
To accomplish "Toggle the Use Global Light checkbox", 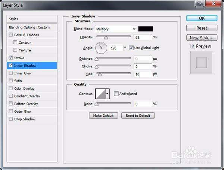I will tap(131, 48).
